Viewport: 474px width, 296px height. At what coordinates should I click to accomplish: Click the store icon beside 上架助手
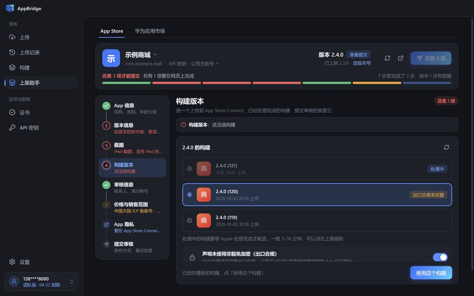pos(12,83)
